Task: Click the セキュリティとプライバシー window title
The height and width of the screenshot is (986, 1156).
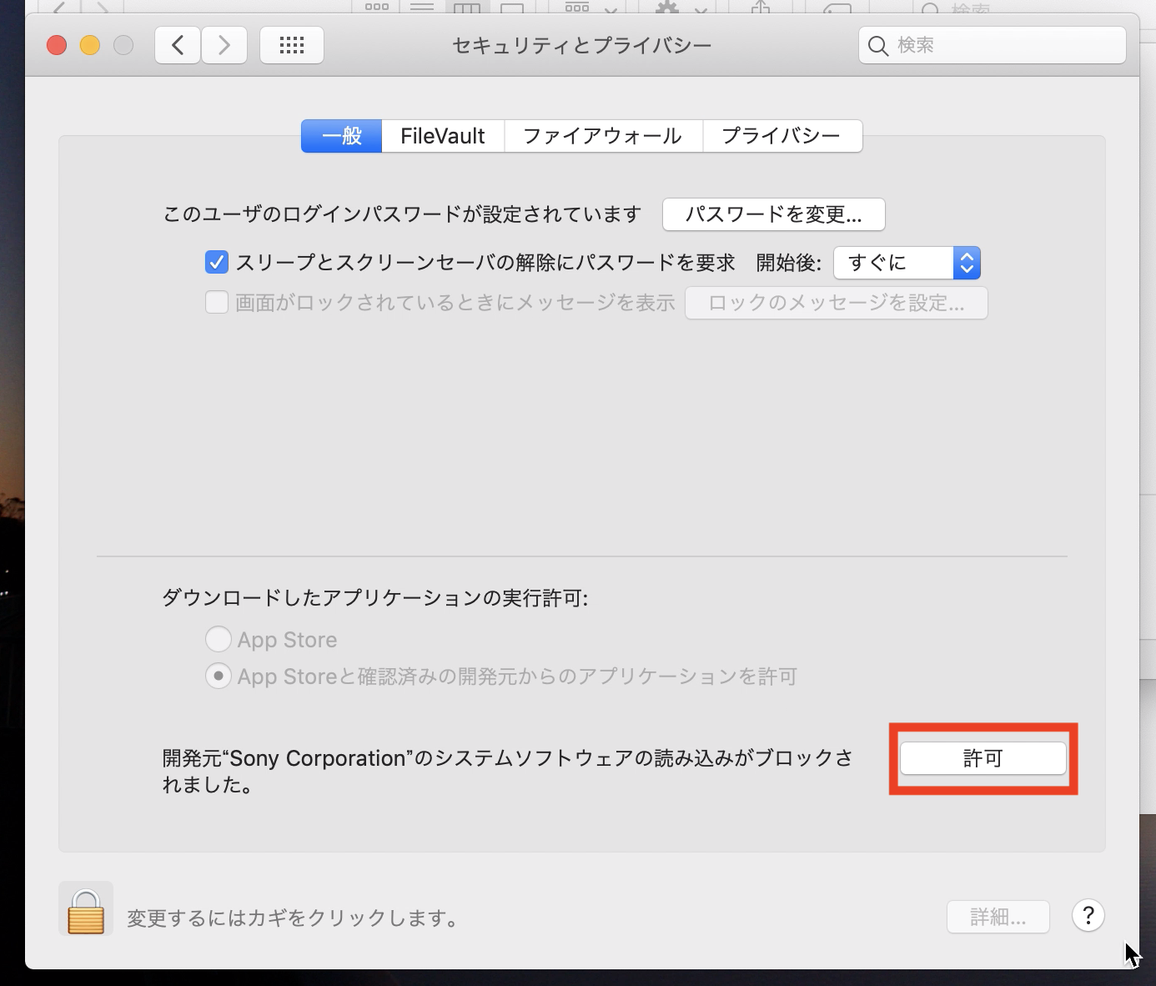Action: click(582, 45)
